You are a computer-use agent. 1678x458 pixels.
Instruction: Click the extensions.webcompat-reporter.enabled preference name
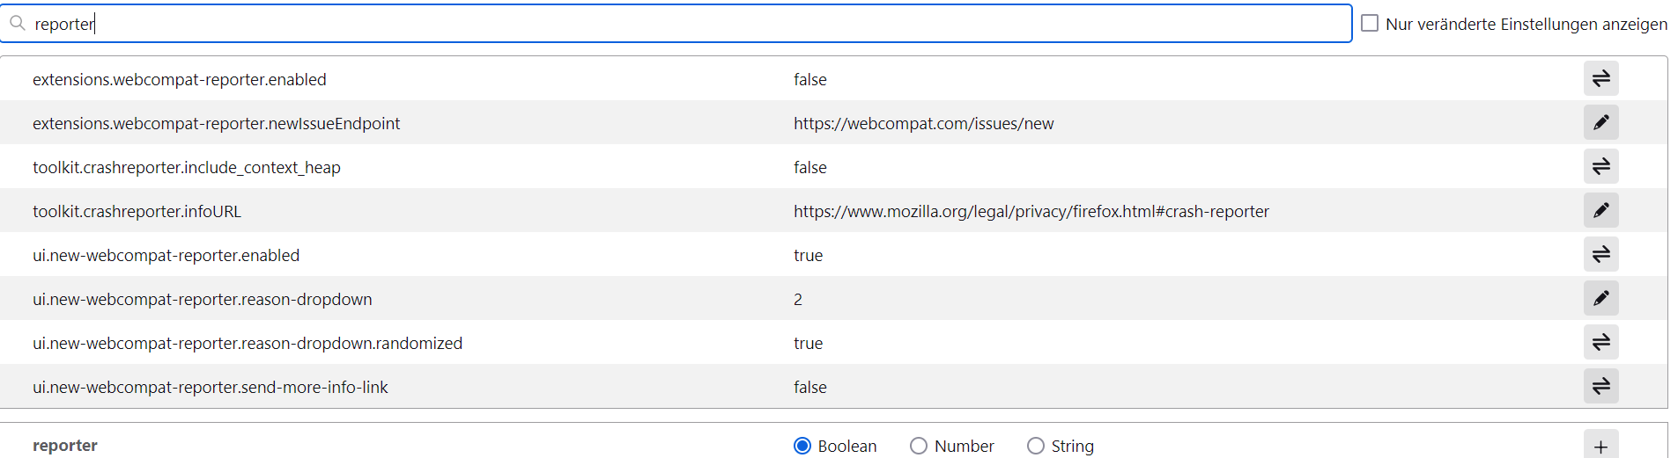coord(179,80)
